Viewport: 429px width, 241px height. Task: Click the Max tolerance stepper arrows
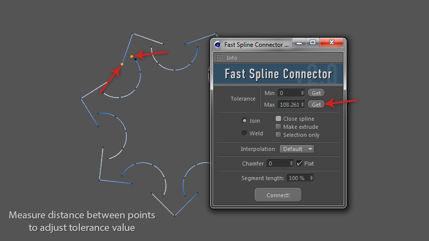pos(302,105)
